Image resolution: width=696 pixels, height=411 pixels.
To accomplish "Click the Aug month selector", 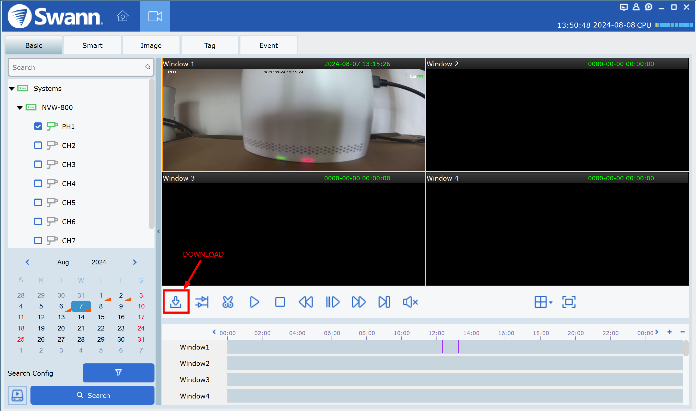I will click(63, 262).
